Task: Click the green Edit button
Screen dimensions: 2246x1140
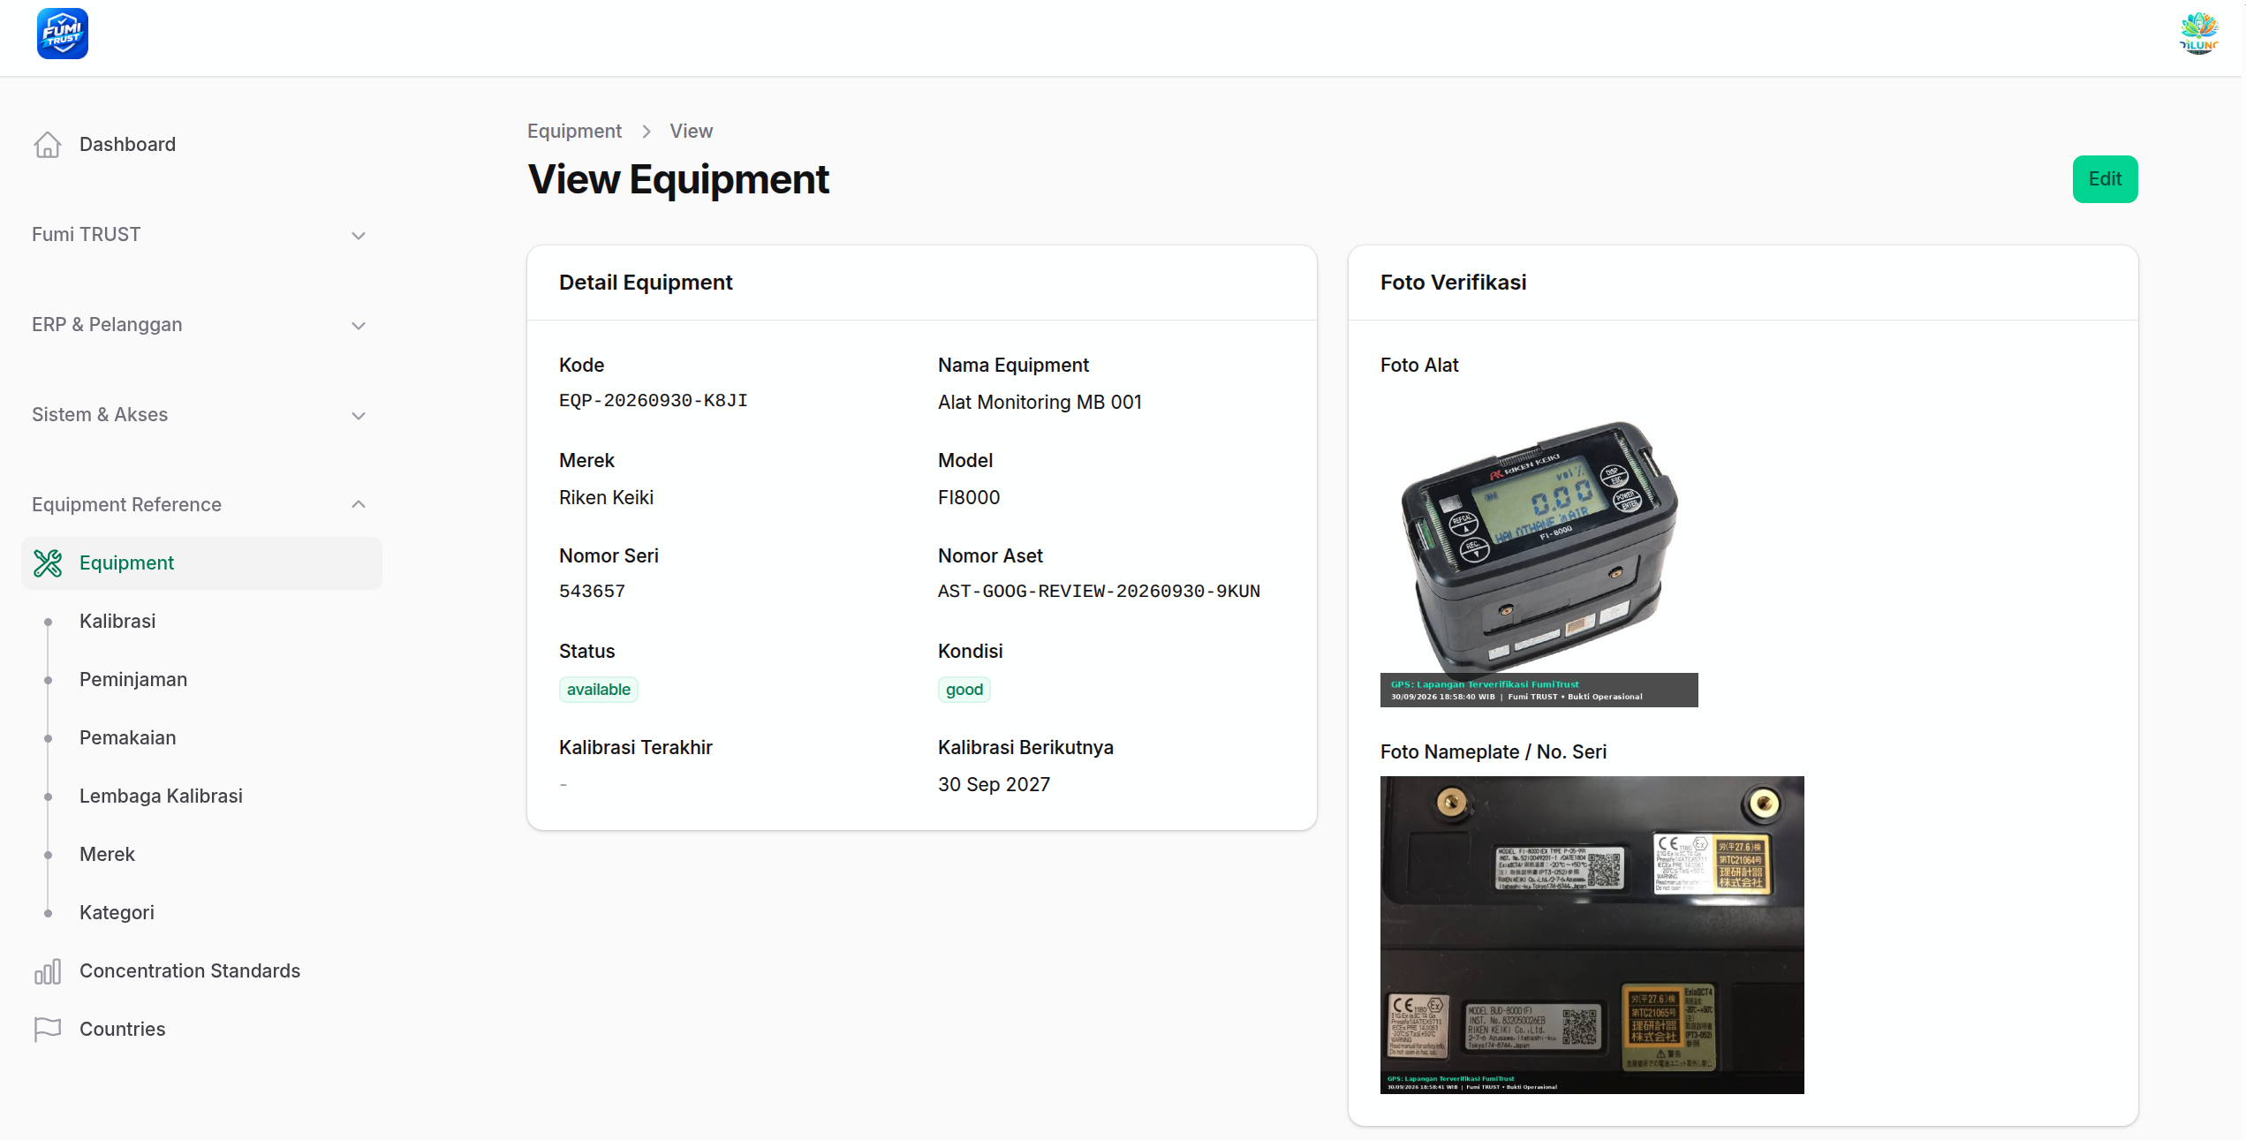Action: [2105, 179]
